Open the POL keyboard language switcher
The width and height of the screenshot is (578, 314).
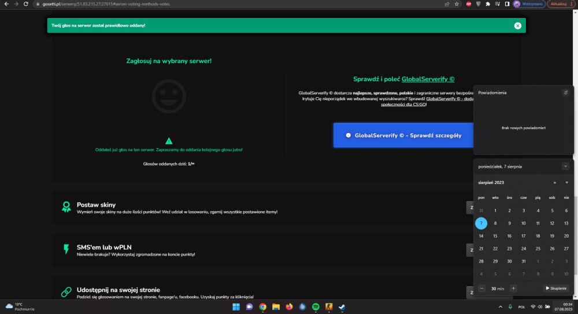coord(521,306)
